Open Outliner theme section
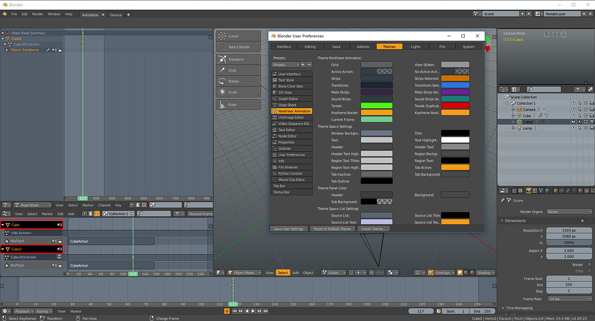 (x=292, y=148)
